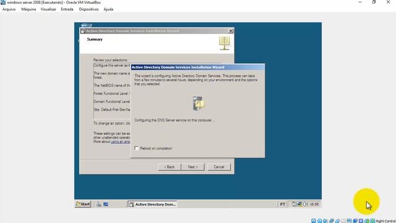Select the Active Directory Dom... taskbar button
Viewport: 396px width, 223px height.
tap(153, 204)
